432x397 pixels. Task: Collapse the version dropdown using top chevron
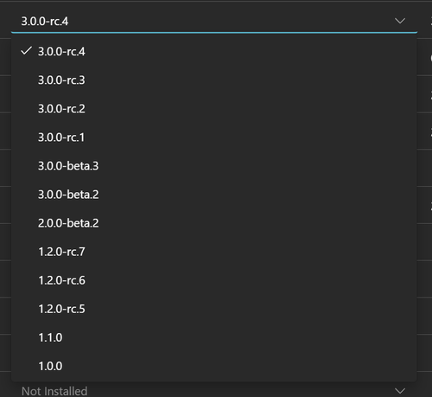pos(400,21)
